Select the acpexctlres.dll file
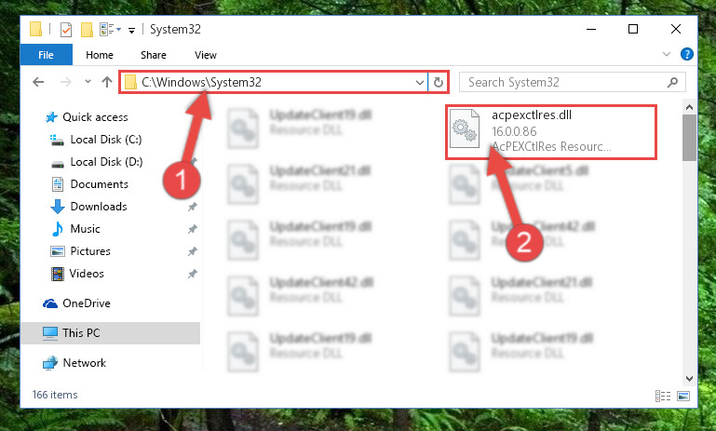716x431 pixels. [551, 131]
